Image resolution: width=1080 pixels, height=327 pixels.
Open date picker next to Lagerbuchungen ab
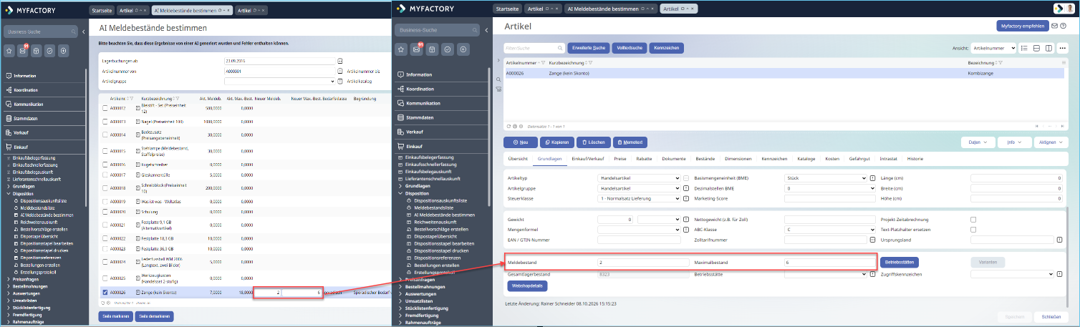coord(341,62)
